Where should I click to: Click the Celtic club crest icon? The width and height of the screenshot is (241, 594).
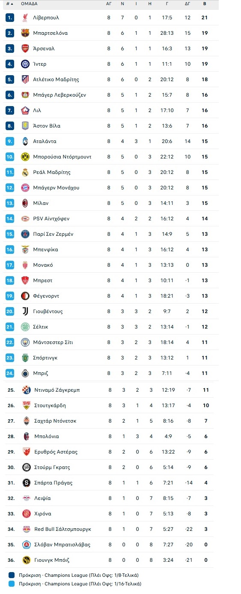tap(25, 327)
